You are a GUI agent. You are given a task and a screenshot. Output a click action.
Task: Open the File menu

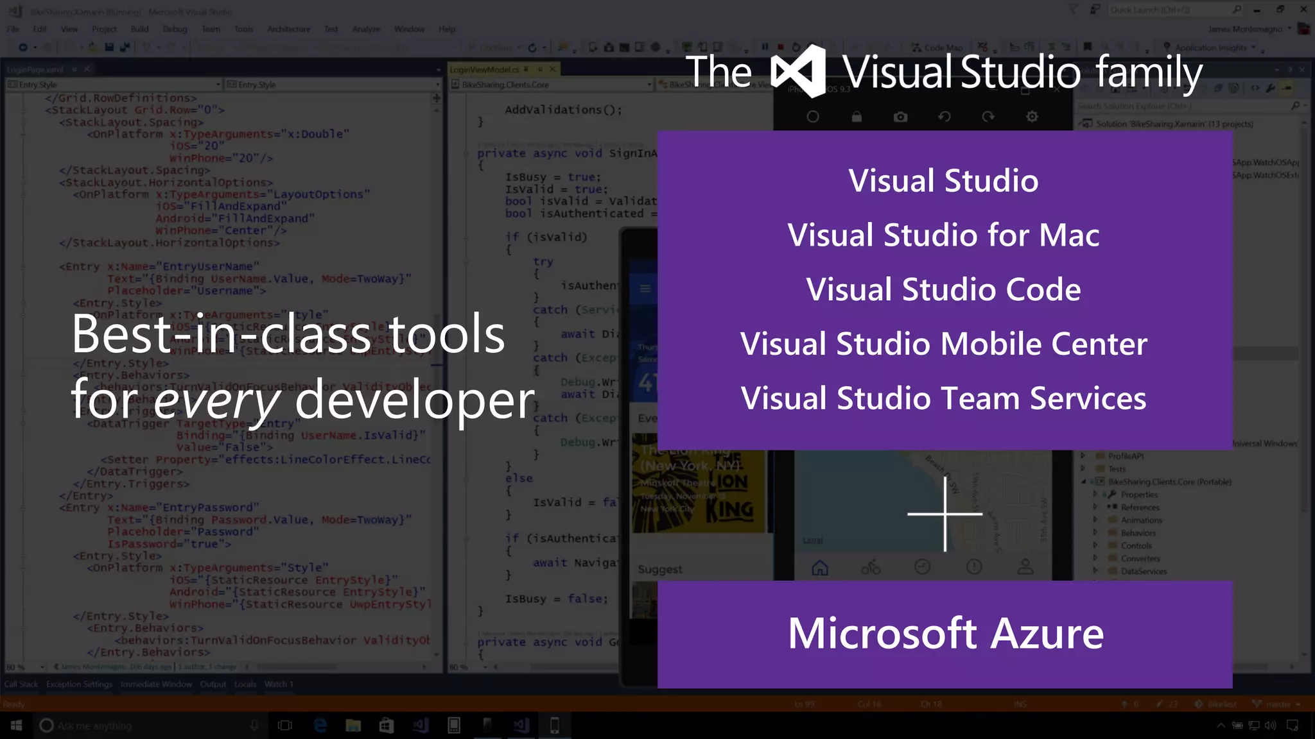pos(13,29)
